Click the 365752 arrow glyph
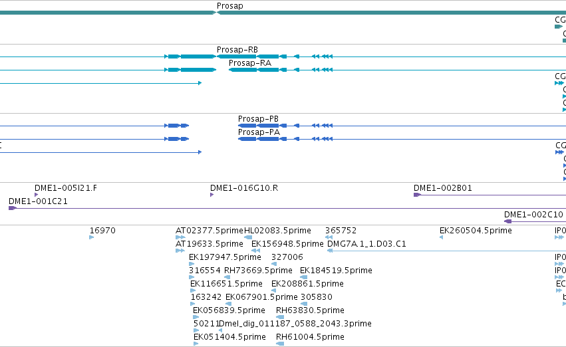This screenshot has height=347, width=566. coord(329,237)
